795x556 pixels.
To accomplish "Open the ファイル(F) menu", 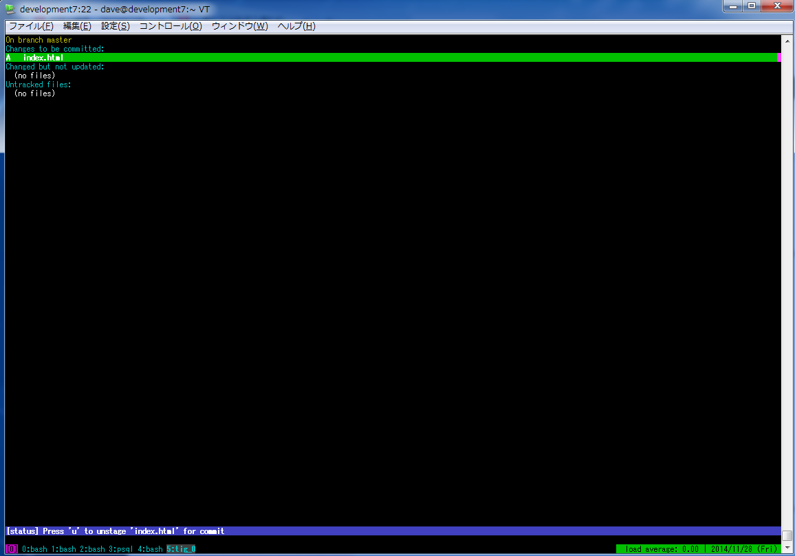I will point(31,26).
